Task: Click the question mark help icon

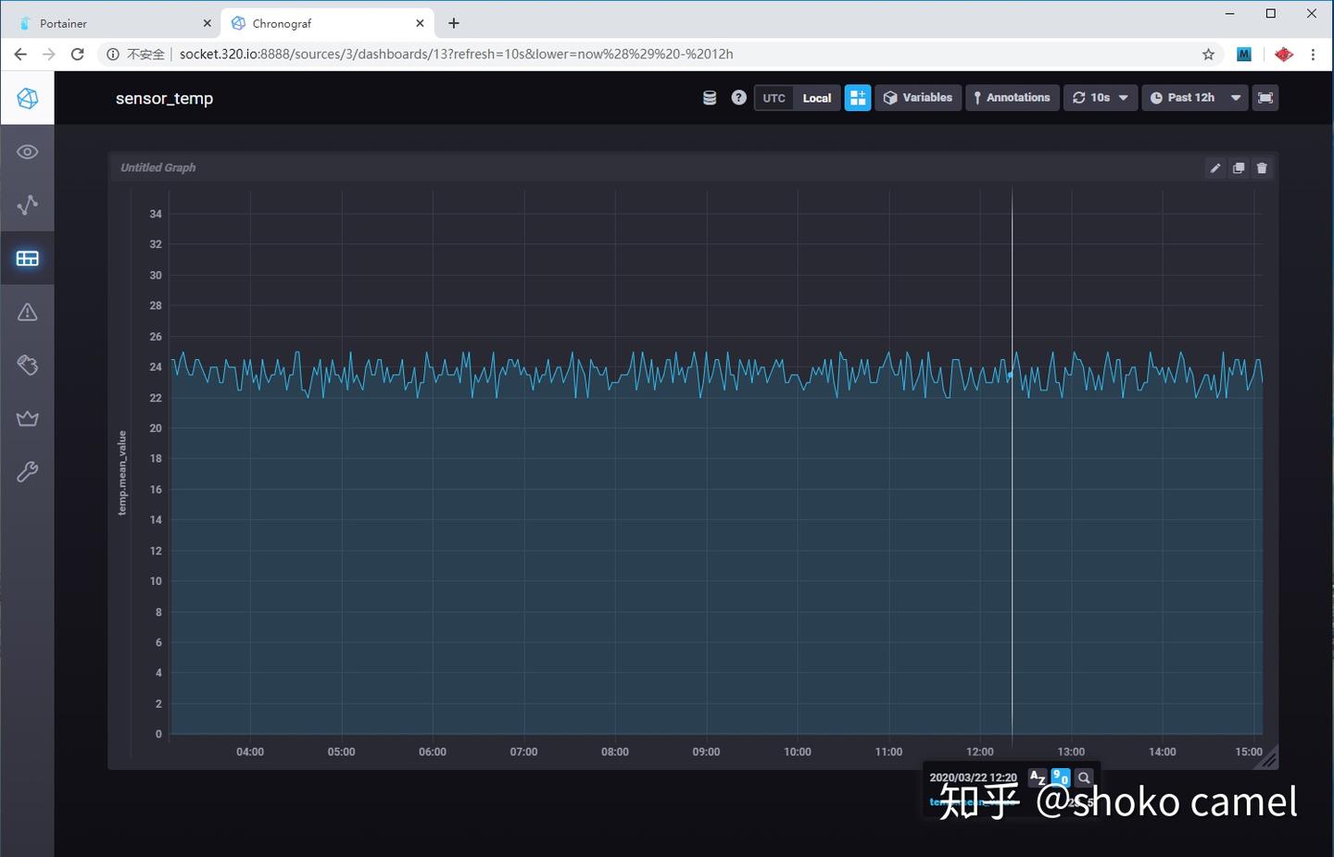Action: pyautogui.click(x=738, y=97)
